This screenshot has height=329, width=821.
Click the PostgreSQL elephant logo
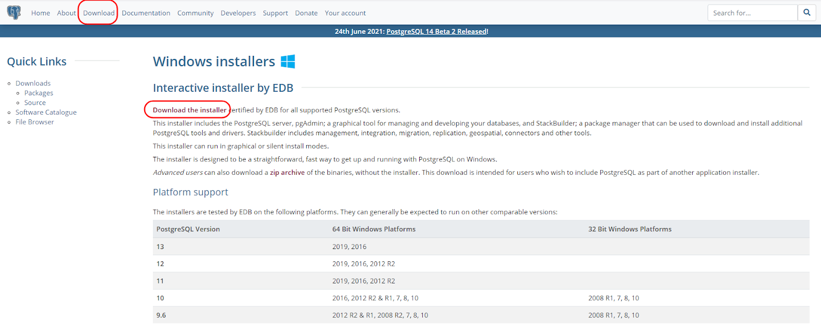14,13
